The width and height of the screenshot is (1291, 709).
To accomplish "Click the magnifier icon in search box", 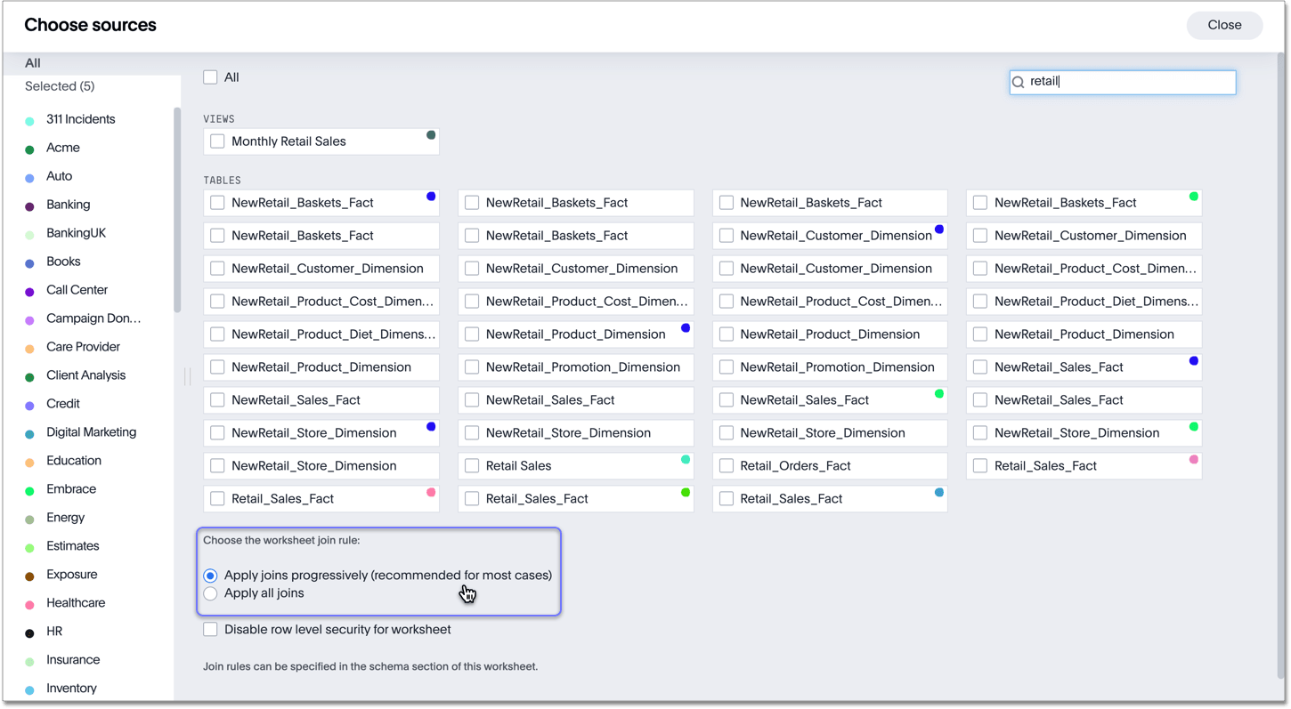I will [1019, 83].
